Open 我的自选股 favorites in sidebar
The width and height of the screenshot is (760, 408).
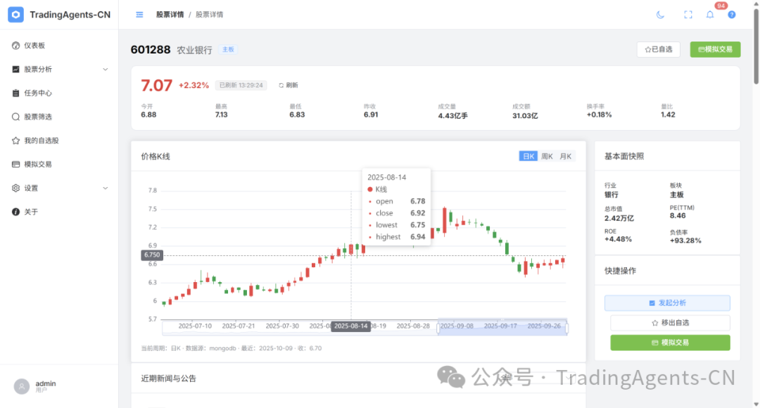coord(41,141)
